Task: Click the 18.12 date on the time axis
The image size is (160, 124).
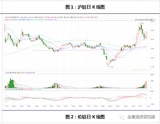Action: (x=51, y=106)
